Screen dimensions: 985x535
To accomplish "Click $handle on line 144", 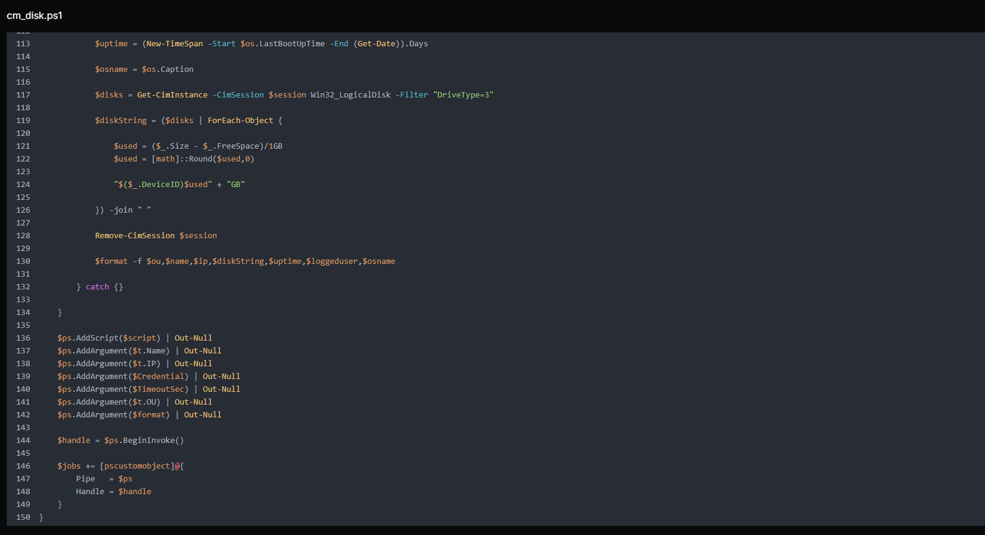I will pos(74,441).
